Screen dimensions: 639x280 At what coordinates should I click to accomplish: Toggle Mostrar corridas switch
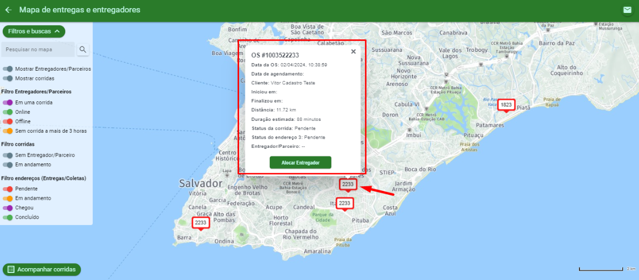click(8, 78)
